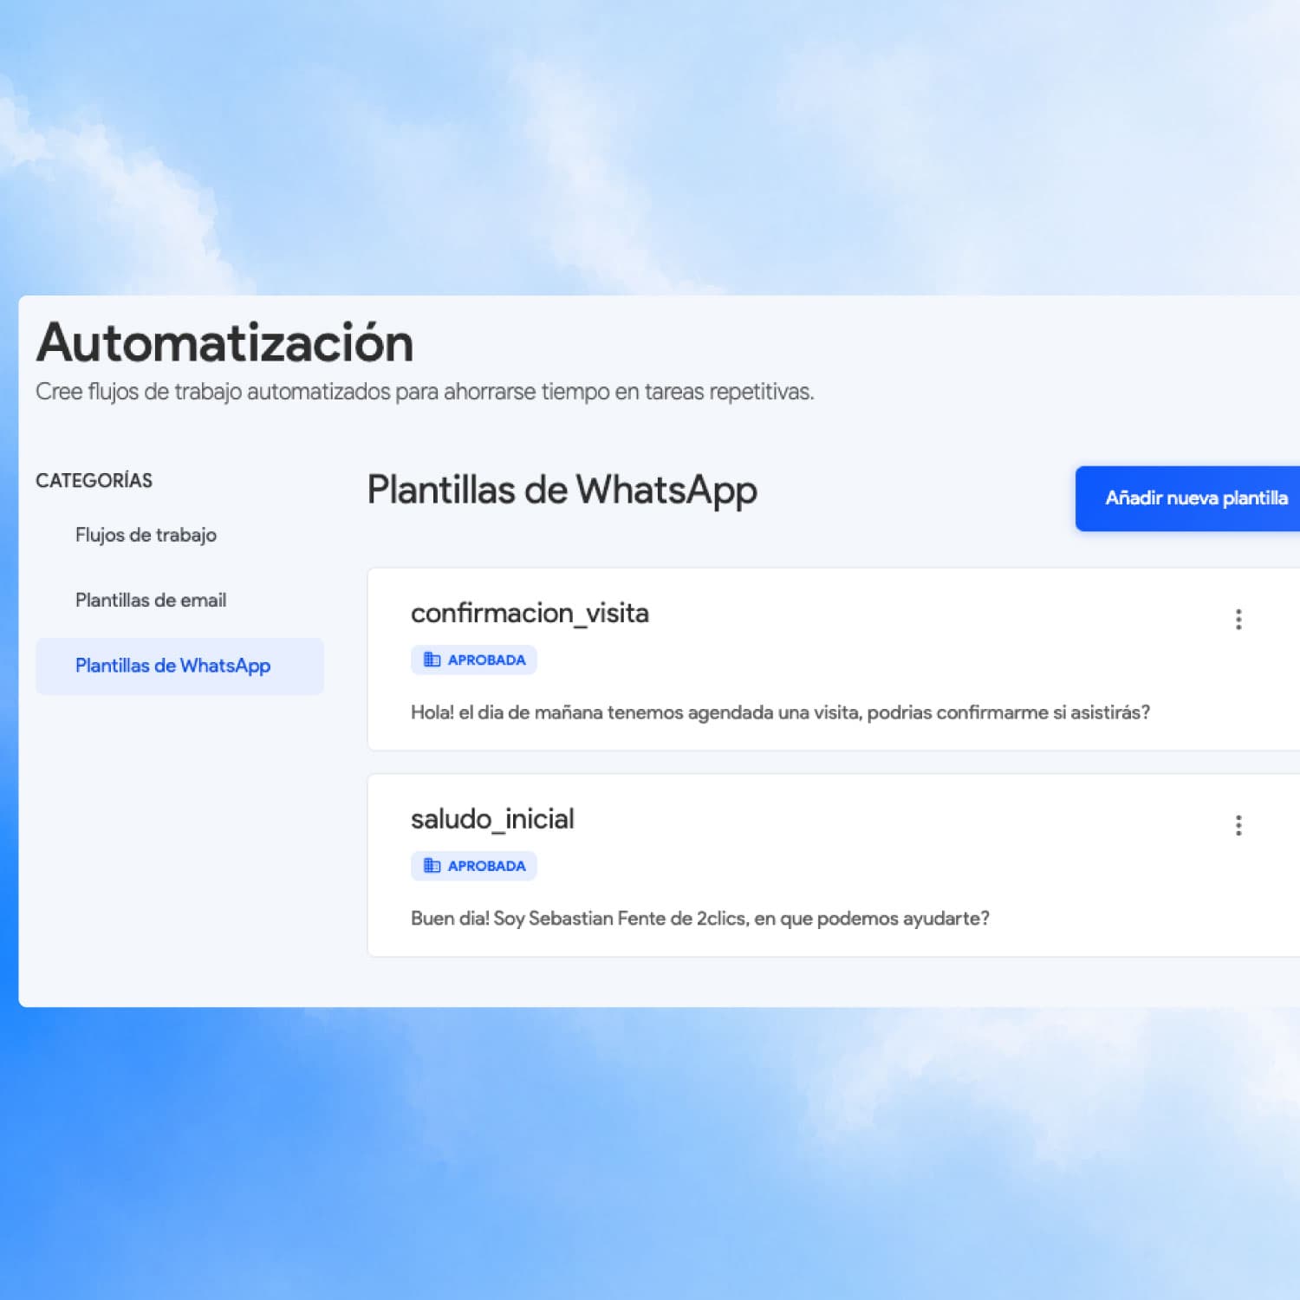Open options menu for confirmacion_visita template
This screenshot has height=1300, width=1300.
coord(1238,619)
